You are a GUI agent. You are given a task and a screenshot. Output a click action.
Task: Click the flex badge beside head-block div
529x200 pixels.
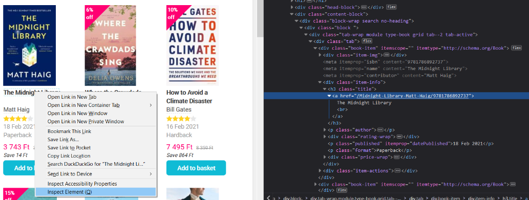391,7
